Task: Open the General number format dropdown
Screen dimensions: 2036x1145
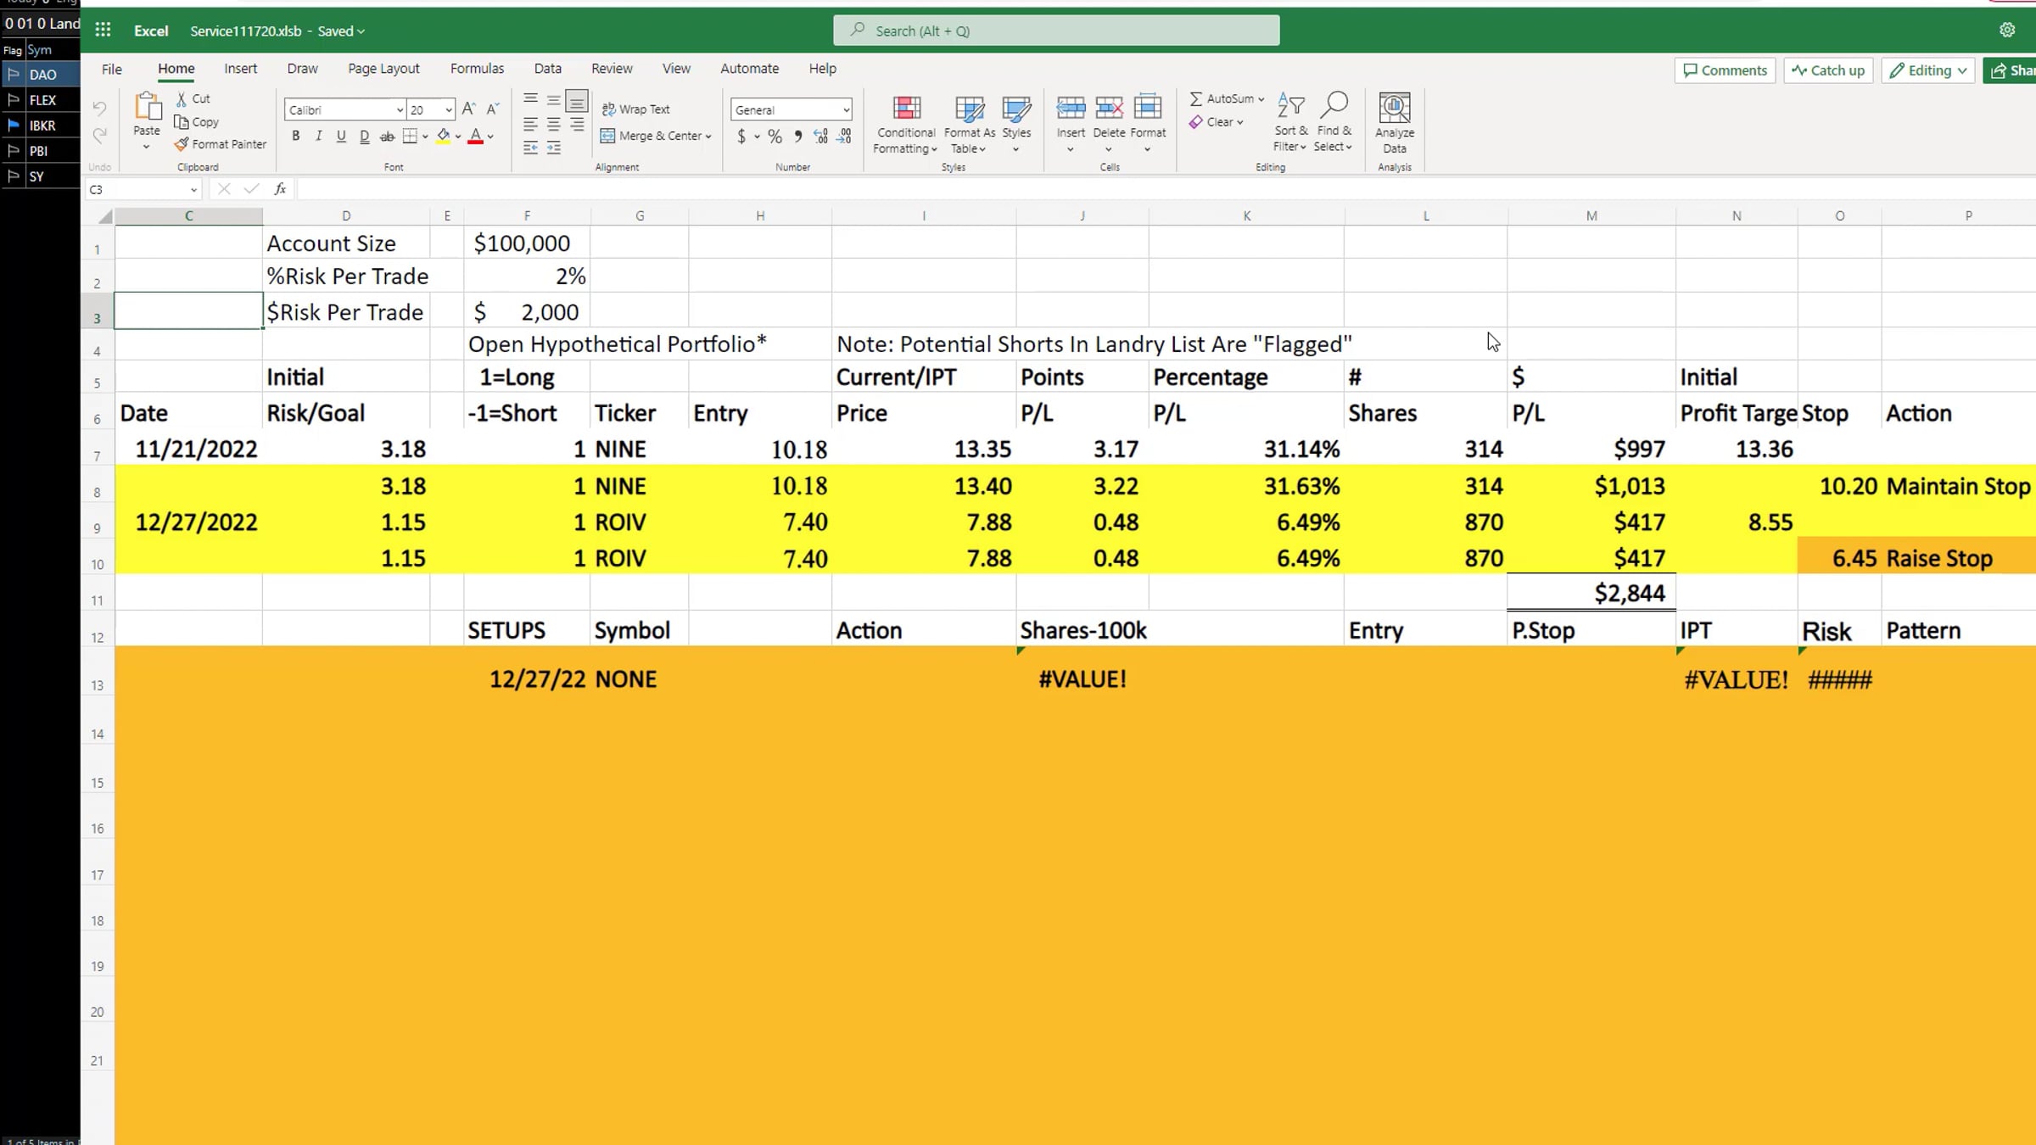Action: pyautogui.click(x=846, y=110)
